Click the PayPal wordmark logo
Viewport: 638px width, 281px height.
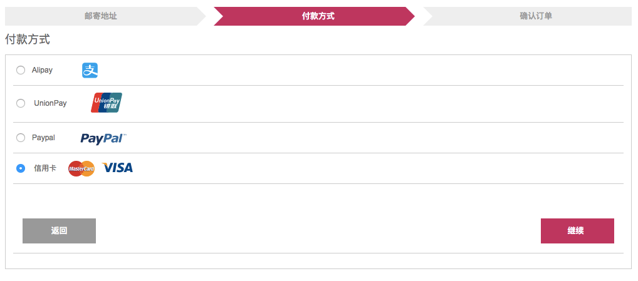click(103, 138)
